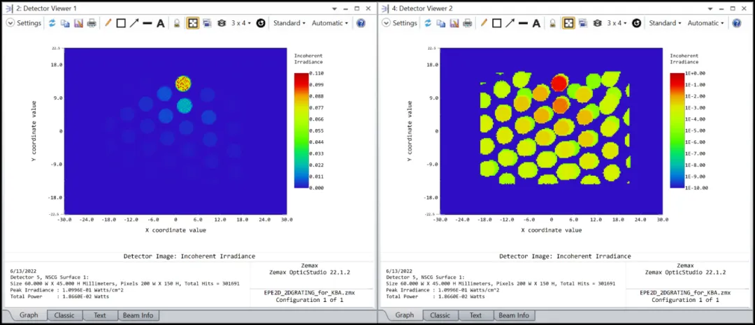Open Help in Detector Viewer 2

736,23
